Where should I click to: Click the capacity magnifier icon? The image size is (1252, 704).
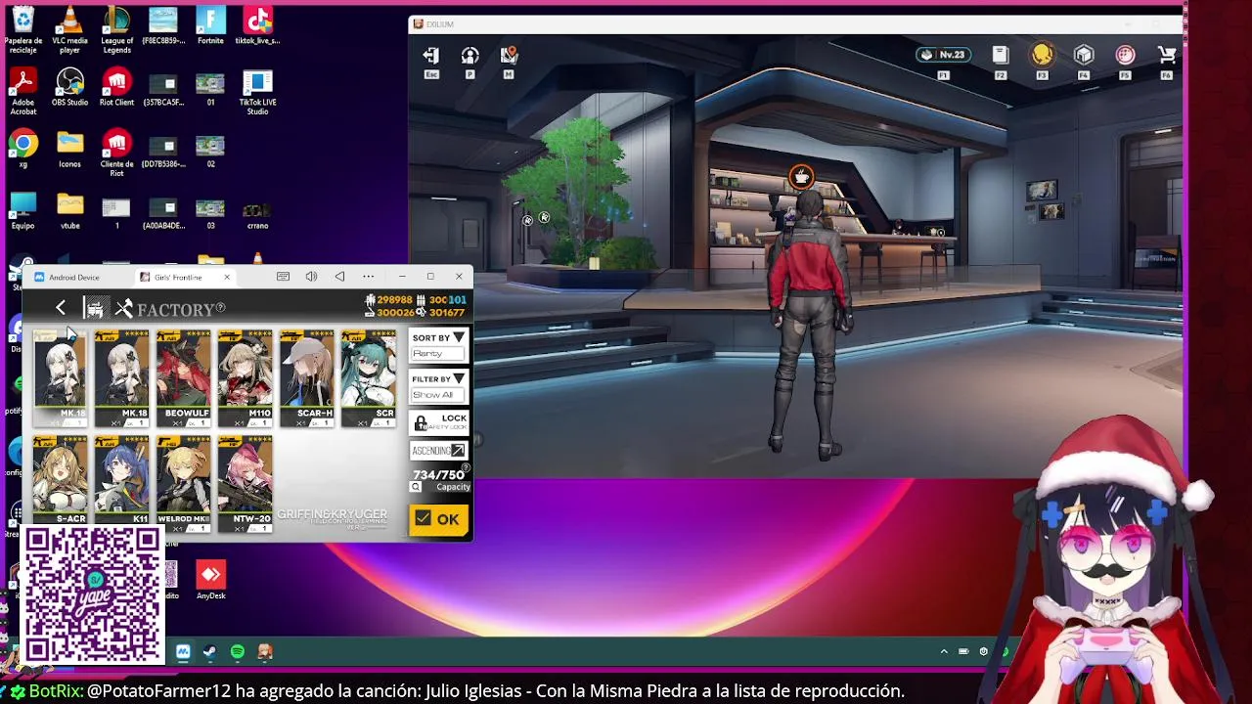416,487
